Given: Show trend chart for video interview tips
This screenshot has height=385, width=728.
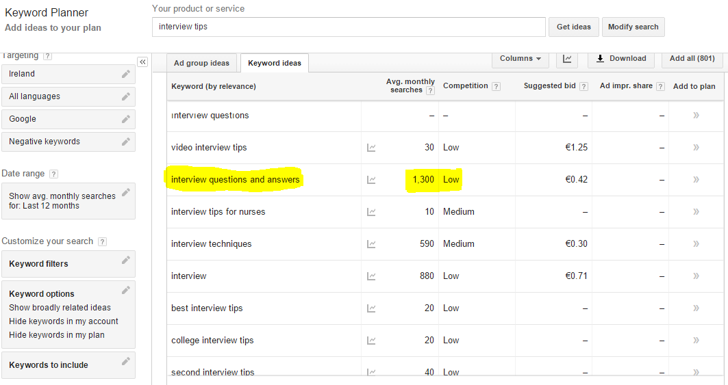Looking at the screenshot, I should (371, 148).
